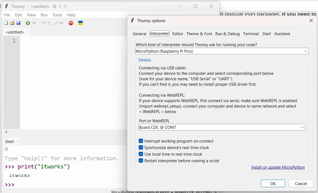This screenshot has height=193, width=318.
Task: Open a file with the folder icon
Action: tap(12, 23)
